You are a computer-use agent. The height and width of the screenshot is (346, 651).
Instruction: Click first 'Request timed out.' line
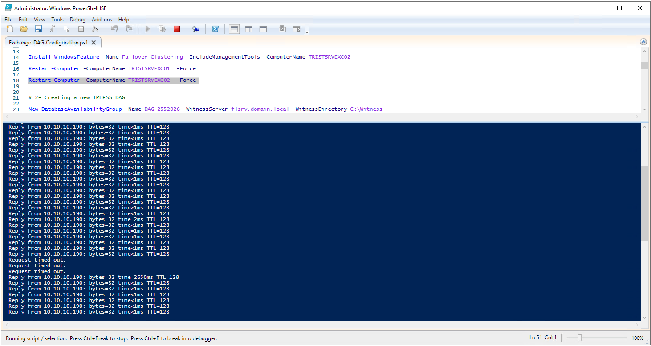click(x=37, y=260)
